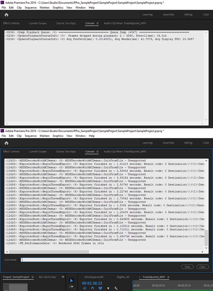Click down arrow of lower console scrollbar
This screenshot has width=213, height=291.
pos(206,248)
